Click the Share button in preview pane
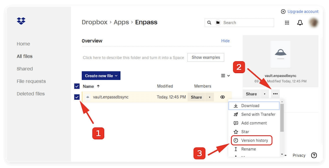The width and height of the screenshot is (329, 168). (251, 94)
